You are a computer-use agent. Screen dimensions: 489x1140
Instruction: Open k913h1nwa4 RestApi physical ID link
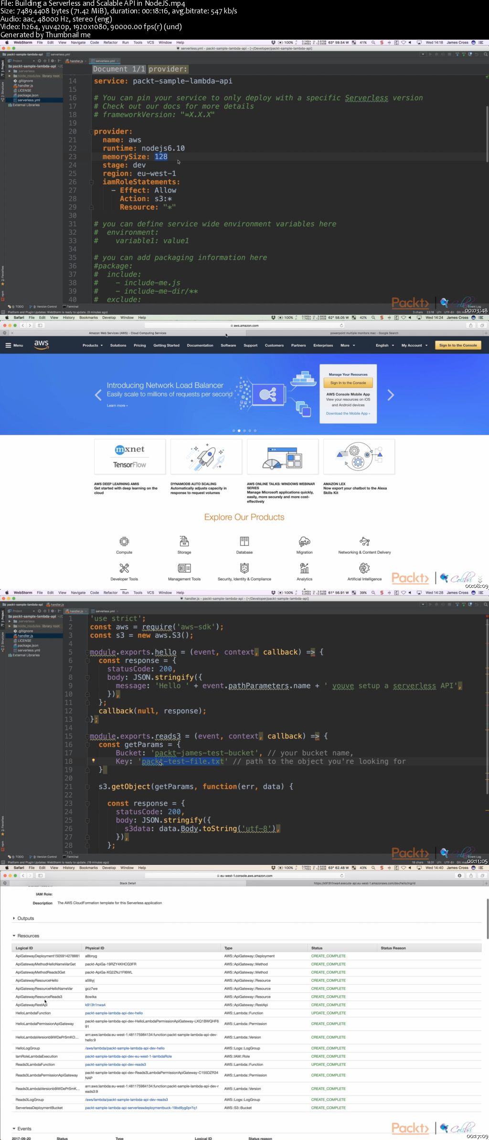point(95,1005)
